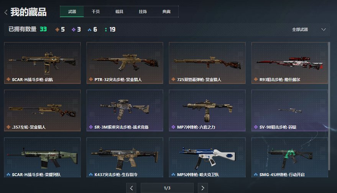
Task: Select the 武器 tab
Action: [x=72, y=11]
